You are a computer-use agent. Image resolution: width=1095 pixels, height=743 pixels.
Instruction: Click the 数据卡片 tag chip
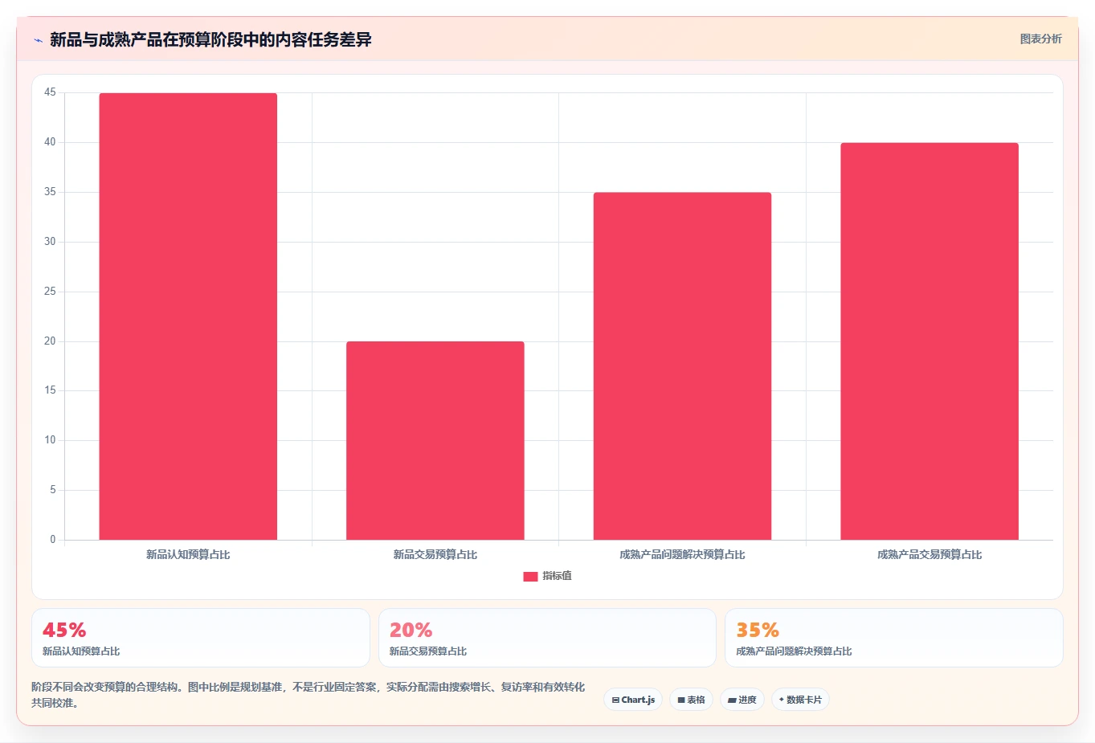point(800,700)
